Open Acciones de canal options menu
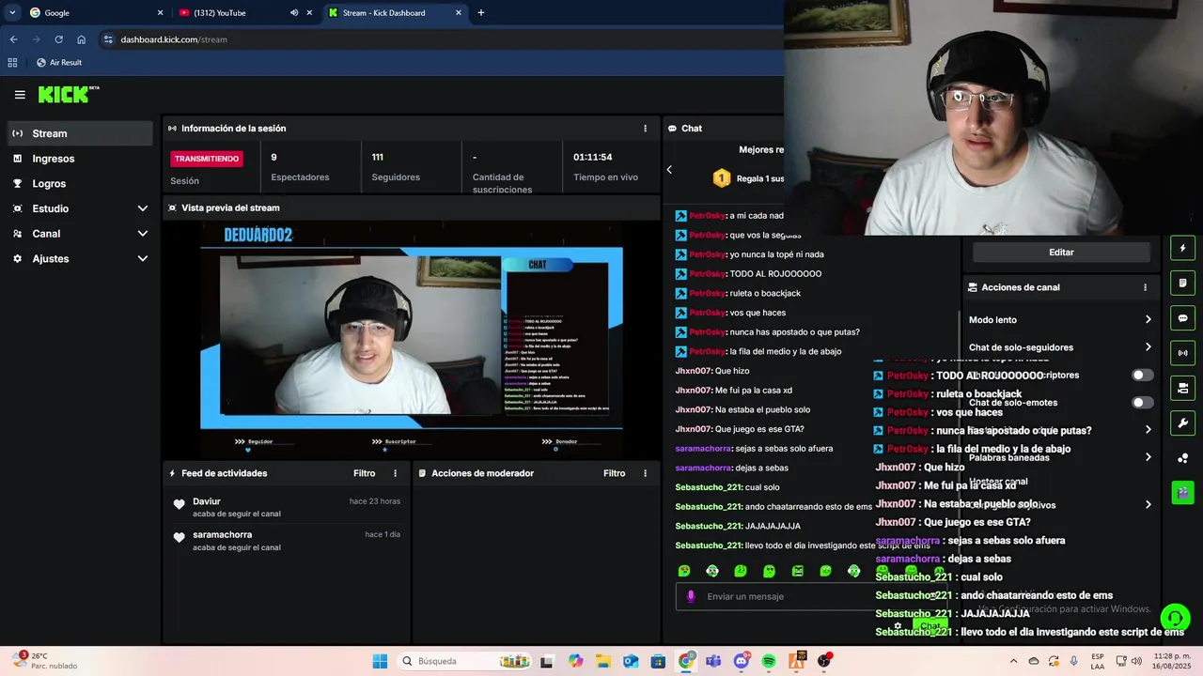The image size is (1203, 676). click(x=1145, y=287)
